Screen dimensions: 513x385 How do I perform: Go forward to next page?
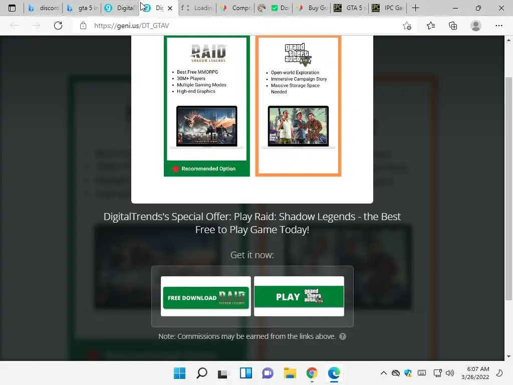point(36,26)
